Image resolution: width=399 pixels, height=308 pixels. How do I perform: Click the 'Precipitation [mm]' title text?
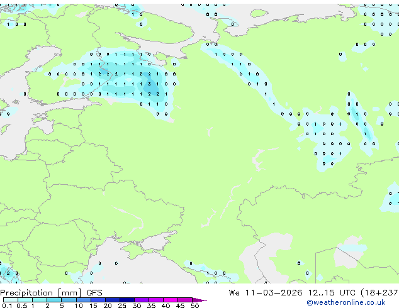pyautogui.click(x=41, y=293)
